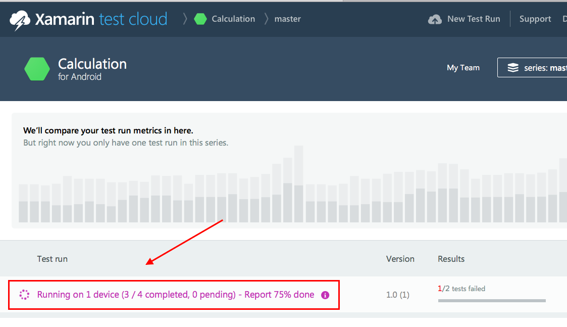Open the Xamarin test cloud home link
567x327 pixels.
[x=88, y=19]
